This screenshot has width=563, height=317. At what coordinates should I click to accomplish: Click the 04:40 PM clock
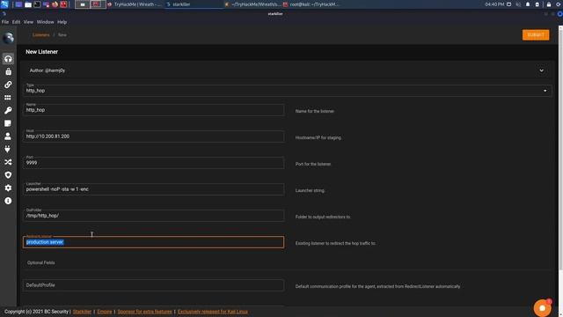494,4
